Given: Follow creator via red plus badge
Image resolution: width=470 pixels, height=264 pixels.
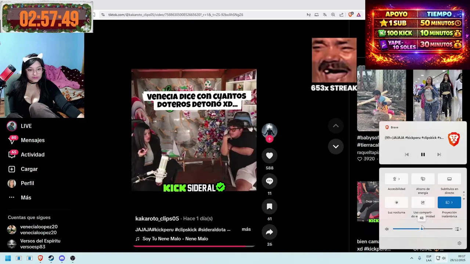Looking at the screenshot, I should tap(270, 139).
